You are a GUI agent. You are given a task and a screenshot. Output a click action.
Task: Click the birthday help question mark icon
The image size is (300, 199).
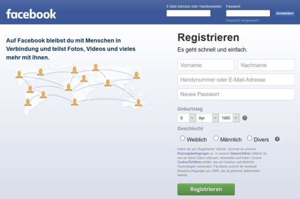click(x=245, y=118)
